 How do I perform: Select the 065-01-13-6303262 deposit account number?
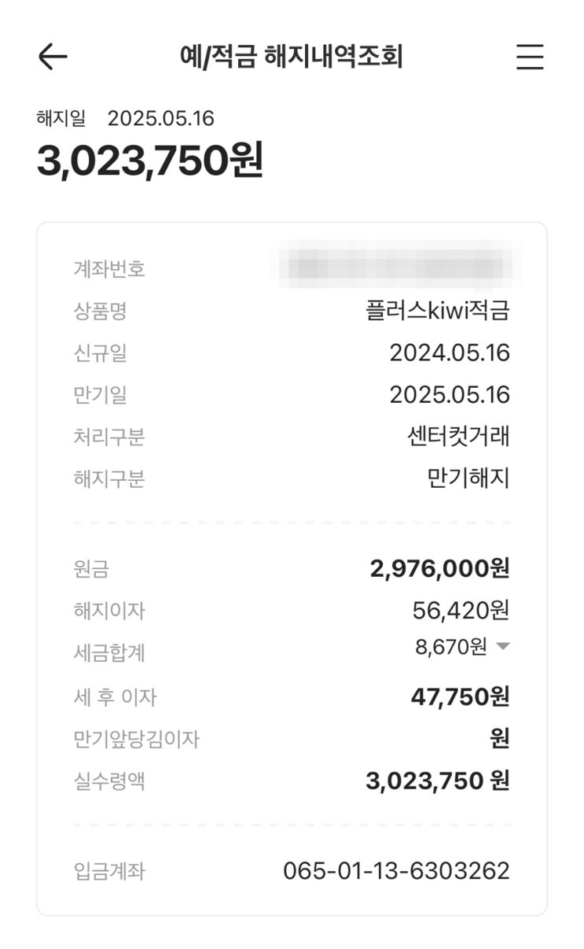tap(396, 871)
